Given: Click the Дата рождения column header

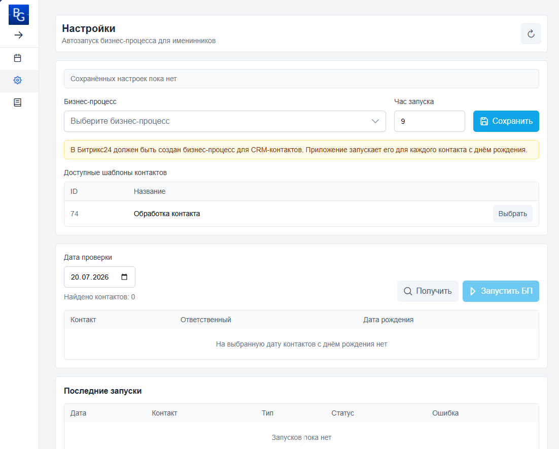Looking at the screenshot, I should [388, 320].
